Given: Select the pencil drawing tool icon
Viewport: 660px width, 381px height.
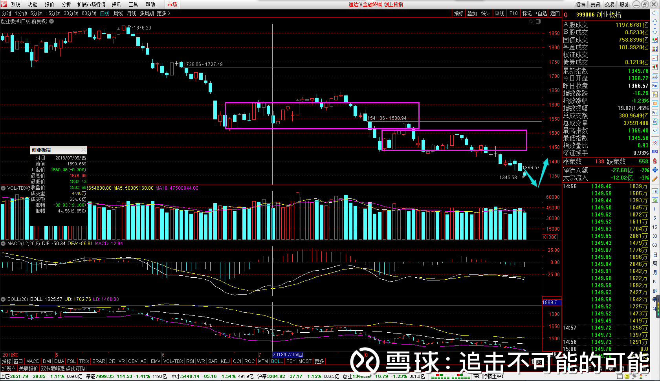Looking at the screenshot, I should tap(655, 179).
